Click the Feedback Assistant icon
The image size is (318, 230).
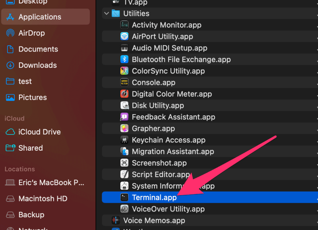click(x=124, y=117)
